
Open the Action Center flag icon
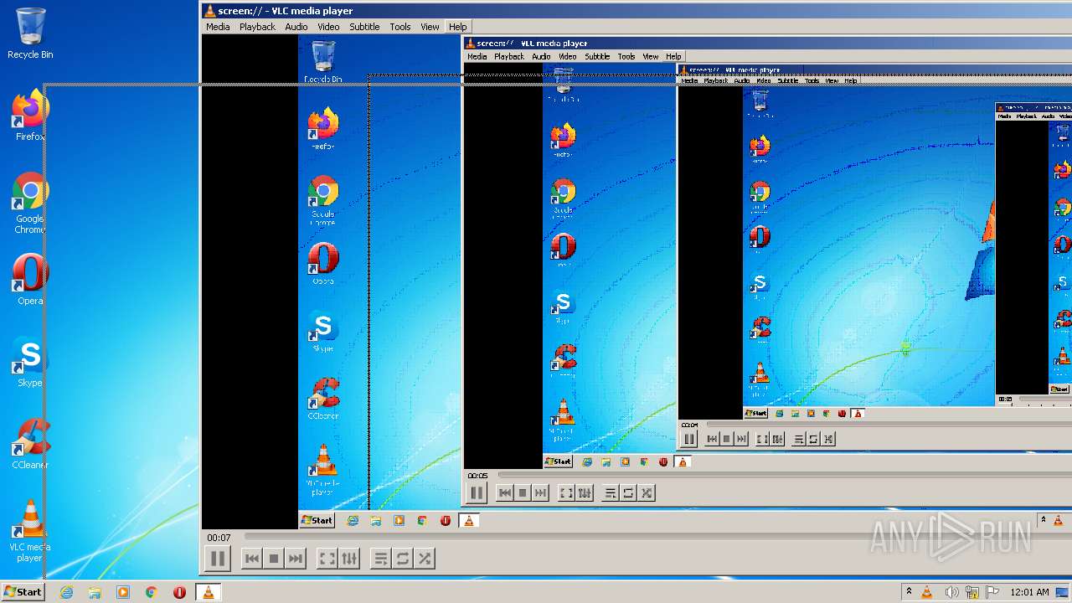[992, 592]
